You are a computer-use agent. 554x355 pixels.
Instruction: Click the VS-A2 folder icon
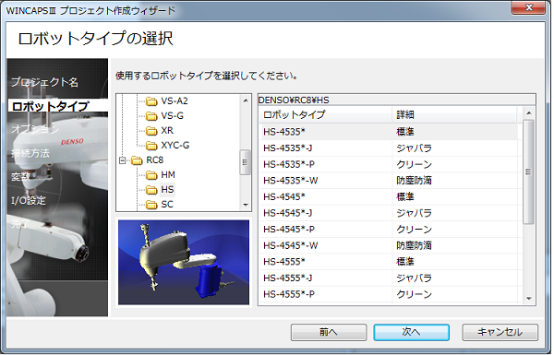pos(151,101)
